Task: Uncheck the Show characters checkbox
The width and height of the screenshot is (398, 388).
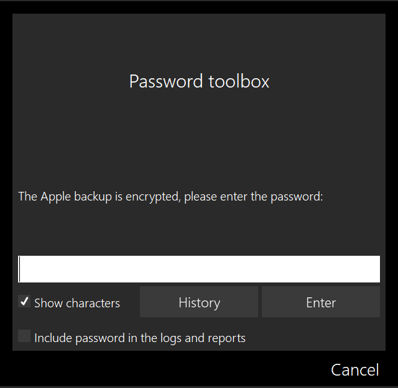Action: 25,302
